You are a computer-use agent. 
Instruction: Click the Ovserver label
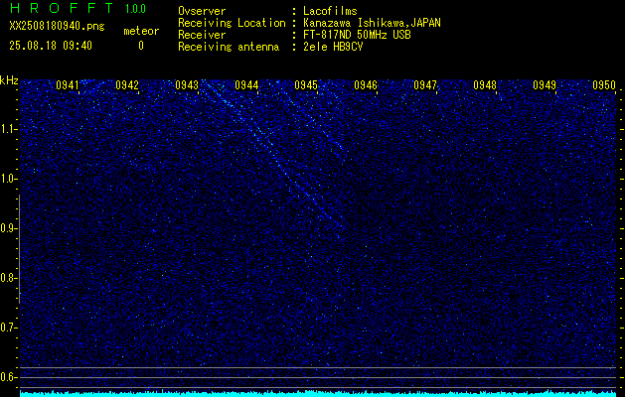click(202, 11)
